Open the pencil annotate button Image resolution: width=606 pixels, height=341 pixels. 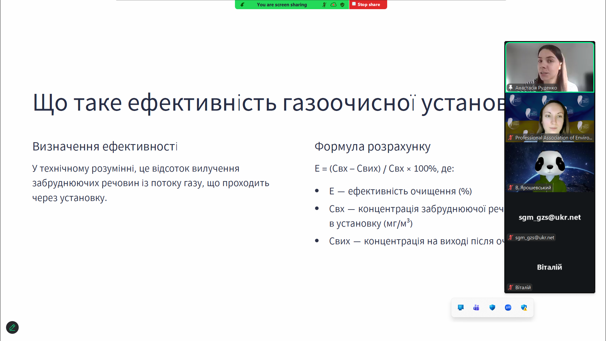click(12, 327)
